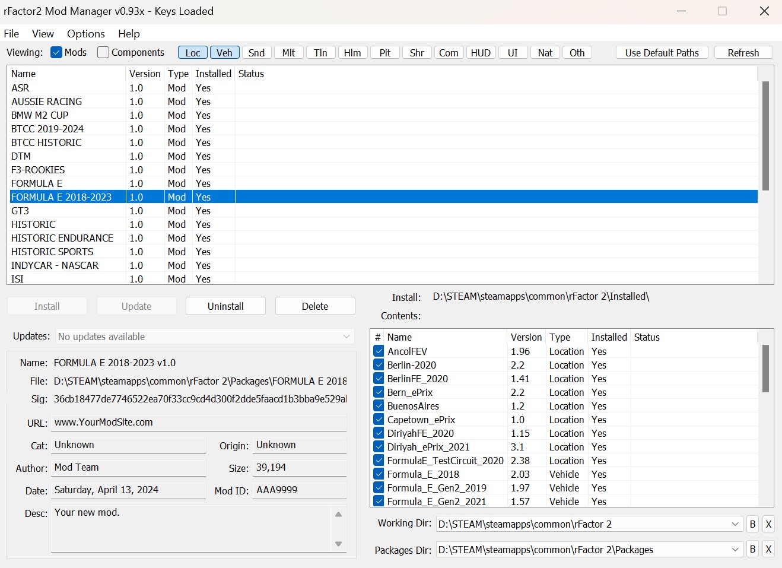
Task: Select the F3-ROOKIES mod row
Action: click(383, 170)
